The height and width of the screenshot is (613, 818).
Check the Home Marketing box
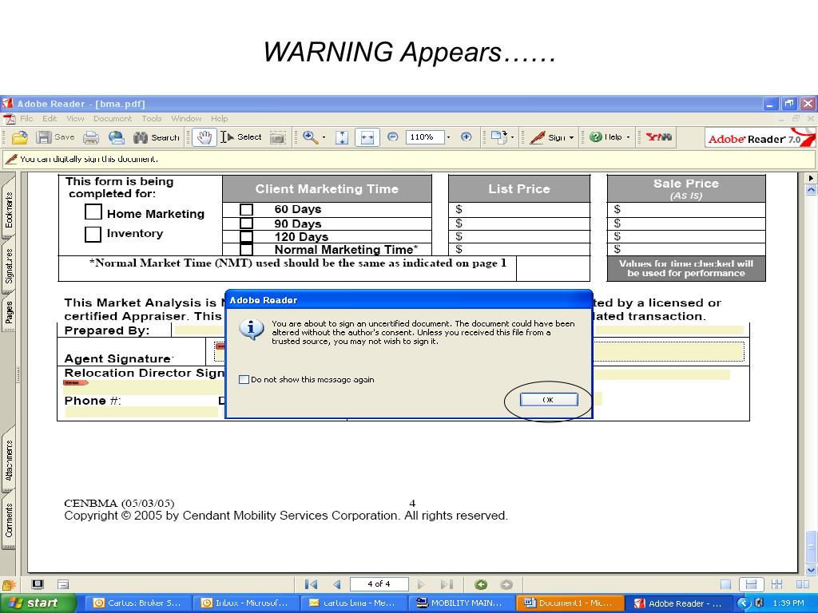click(x=93, y=212)
